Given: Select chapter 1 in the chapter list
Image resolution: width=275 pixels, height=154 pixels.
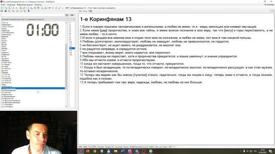Looking at the screenshot, I should coord(70,23).
